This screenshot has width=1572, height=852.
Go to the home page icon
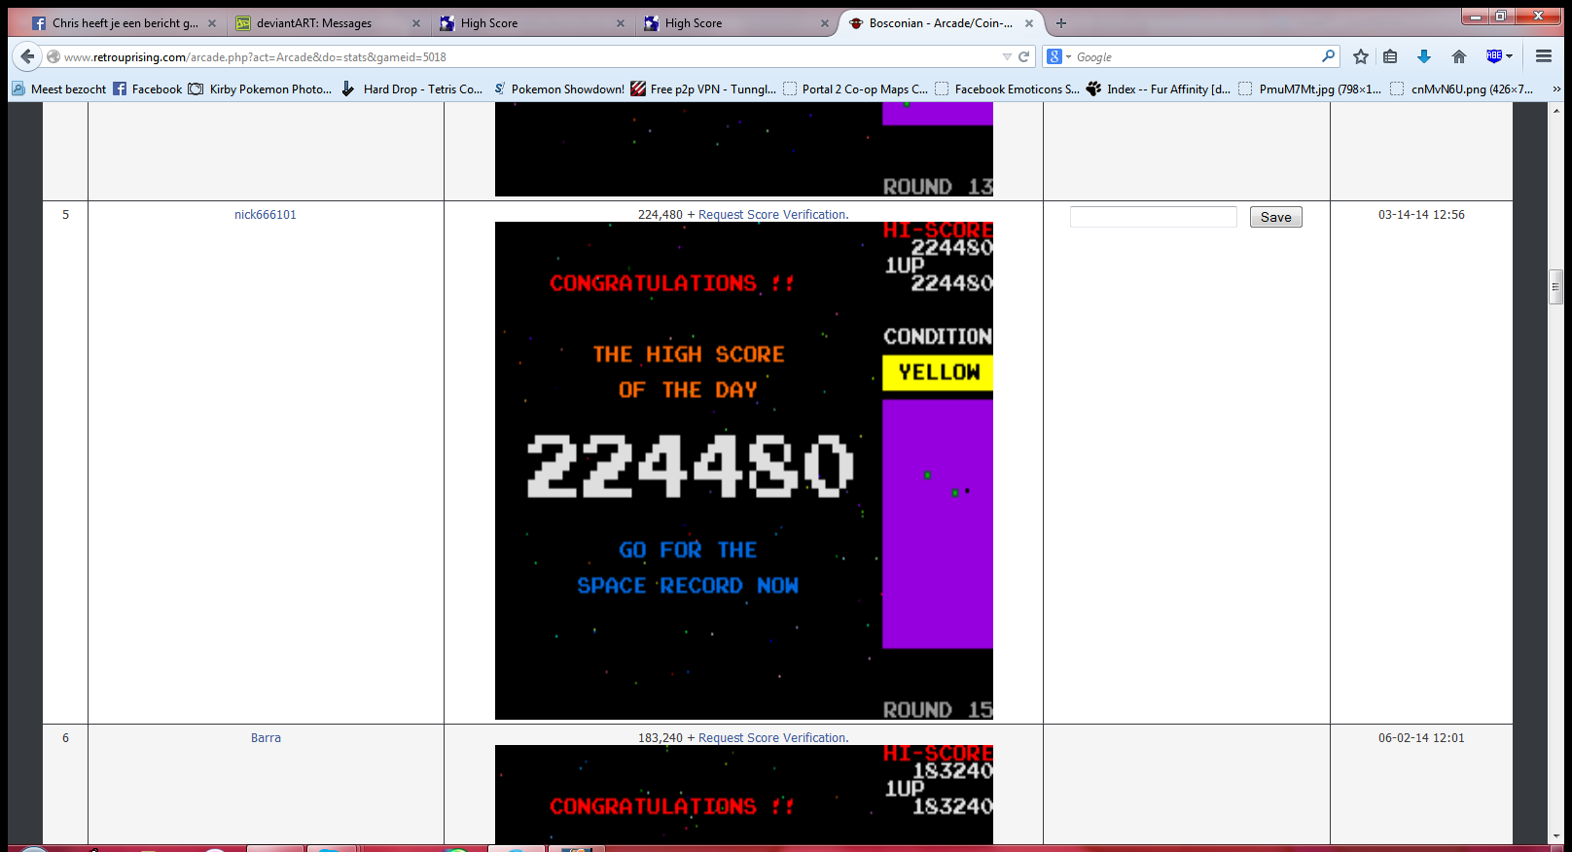1458,56
